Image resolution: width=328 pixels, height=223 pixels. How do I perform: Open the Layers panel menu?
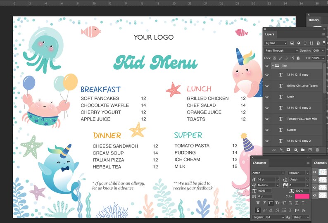(x=323, y=34)
